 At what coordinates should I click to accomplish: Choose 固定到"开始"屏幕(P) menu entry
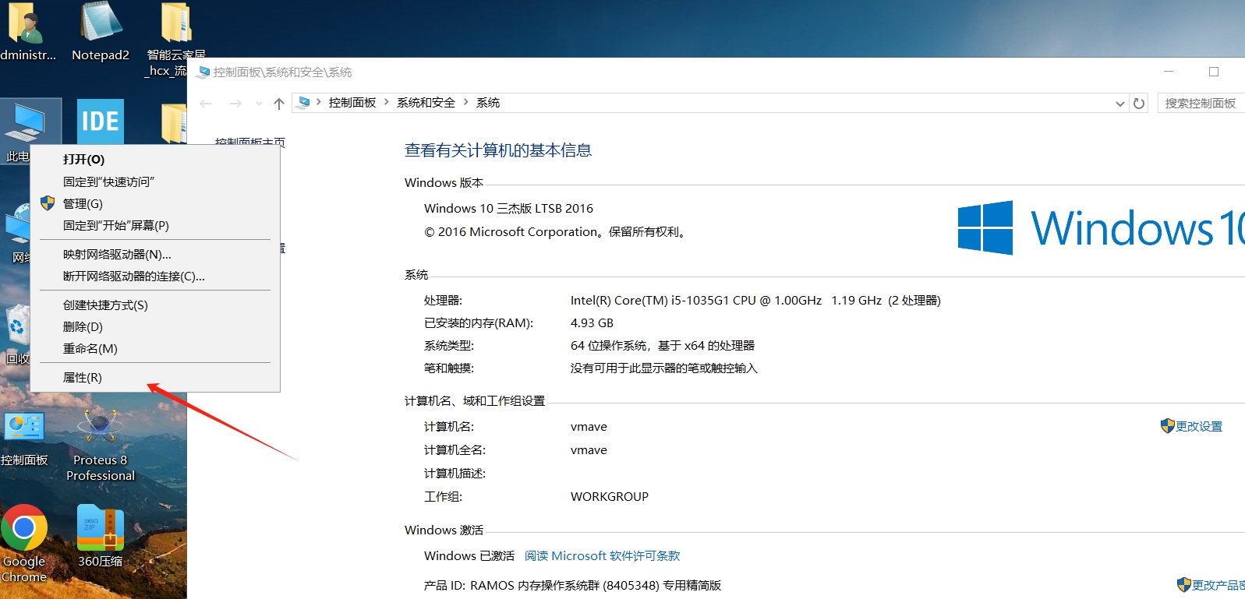(155, 225)
